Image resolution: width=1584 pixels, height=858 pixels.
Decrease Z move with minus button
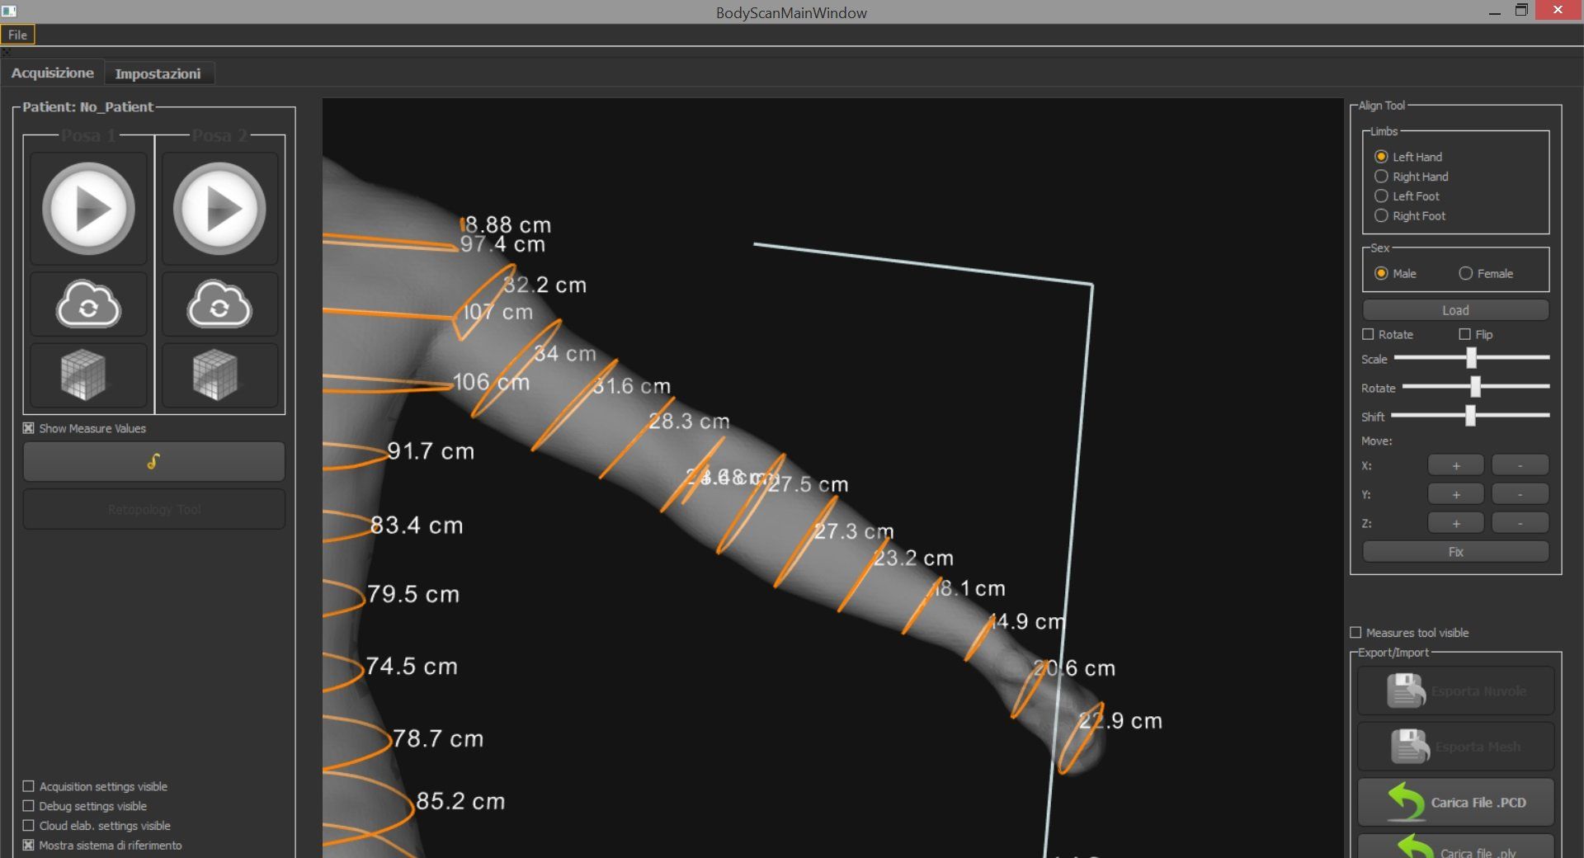[1520, 523]
